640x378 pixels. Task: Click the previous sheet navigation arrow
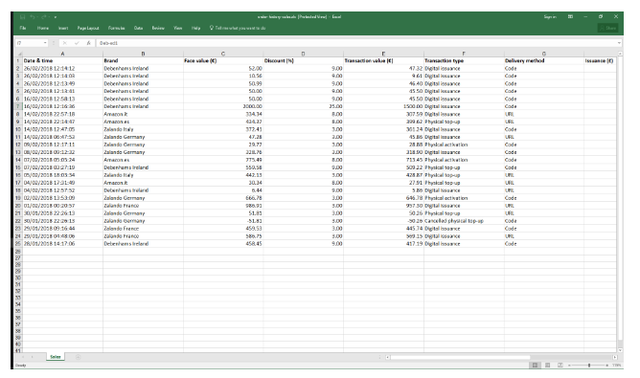(23, 357)
